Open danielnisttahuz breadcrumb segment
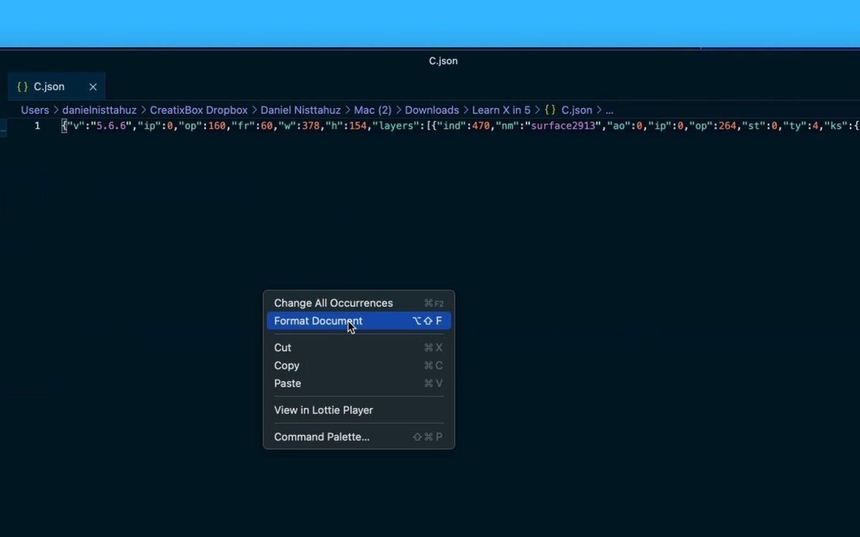Screen dimensions: 860x537 click(99, 110)
